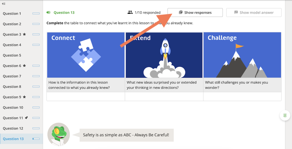Click the Show model answer button
The width and height of the screenshot is (292, 149).
point(254,13)
